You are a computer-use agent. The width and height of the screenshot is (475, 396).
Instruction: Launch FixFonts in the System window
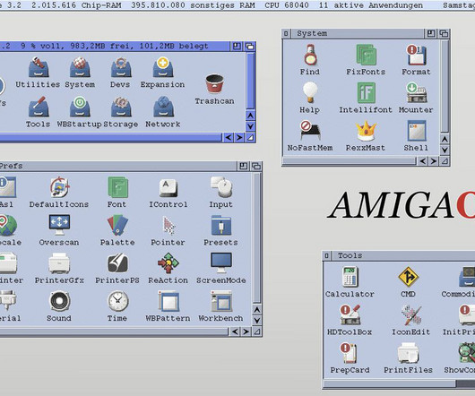click(366, 55)
